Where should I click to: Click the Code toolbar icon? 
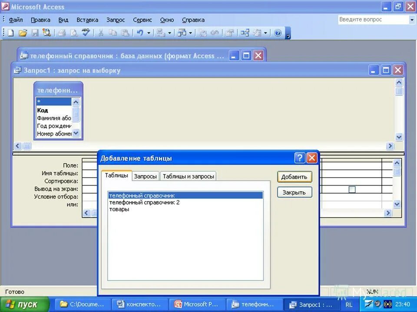tap(203, 33)
